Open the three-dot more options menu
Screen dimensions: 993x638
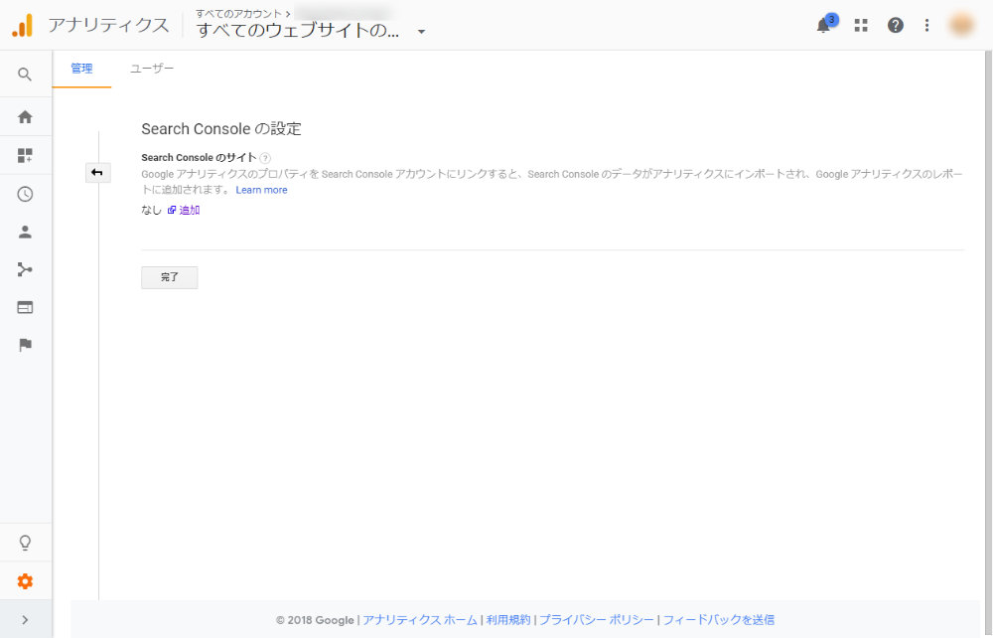coord(926,25)
